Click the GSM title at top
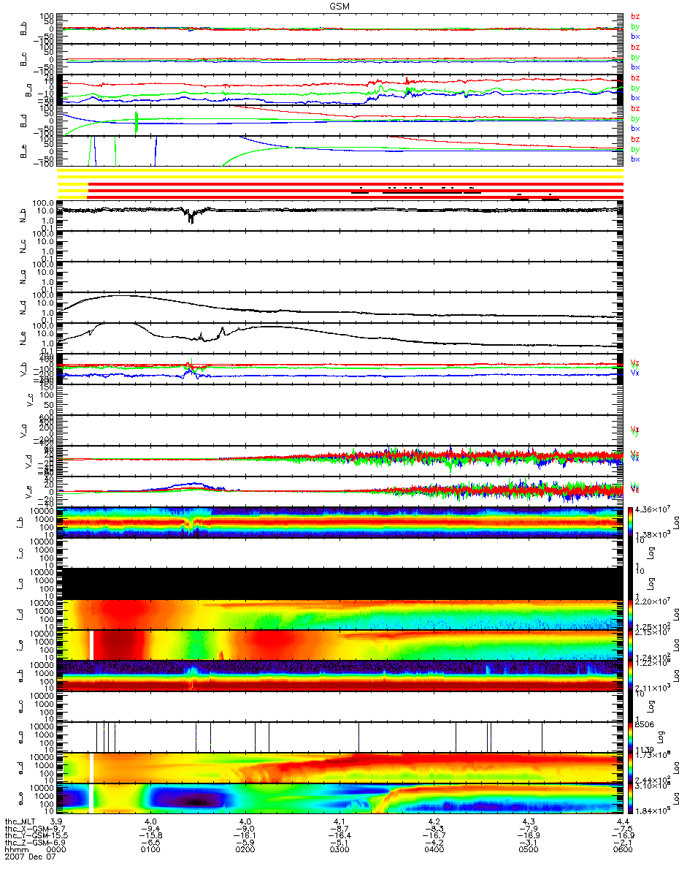This screenshot has height=877, width=679. [339, 5]
